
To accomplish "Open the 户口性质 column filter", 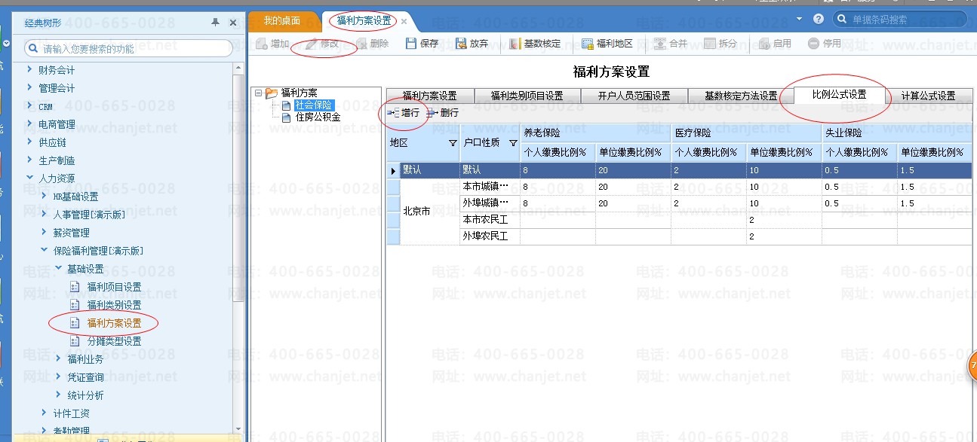I will point(513,143).
